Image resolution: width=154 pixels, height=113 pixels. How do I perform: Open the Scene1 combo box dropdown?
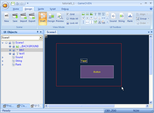coord(41,38)
